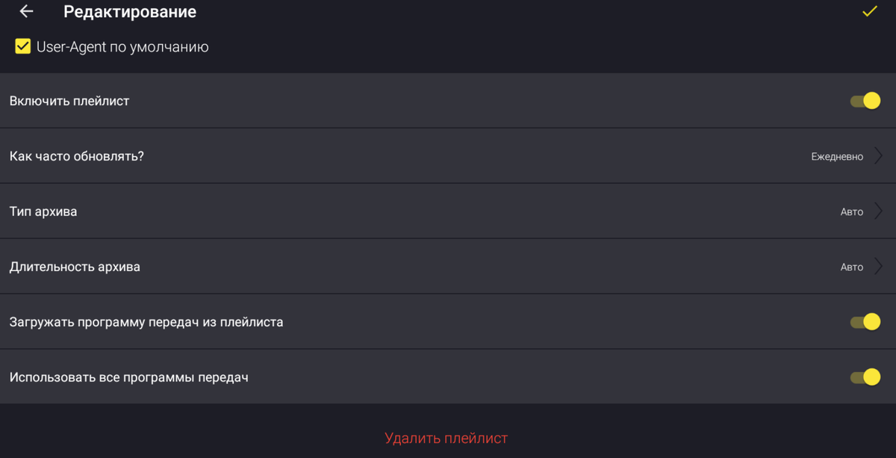This screenshot has width=896, height=458.
Task: Click the 'User-Agent по умолчанию' label text
Action: point(122,47)
